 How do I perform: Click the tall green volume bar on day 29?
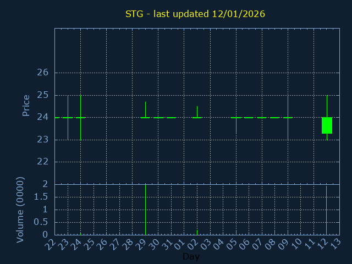pyautogui.click(x=145, y=209)
